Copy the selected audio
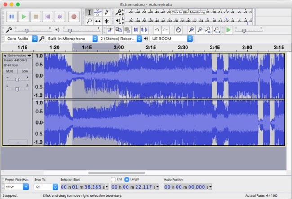Image resolution: width=292 pixels, height=199 pixels. (119, 30)
